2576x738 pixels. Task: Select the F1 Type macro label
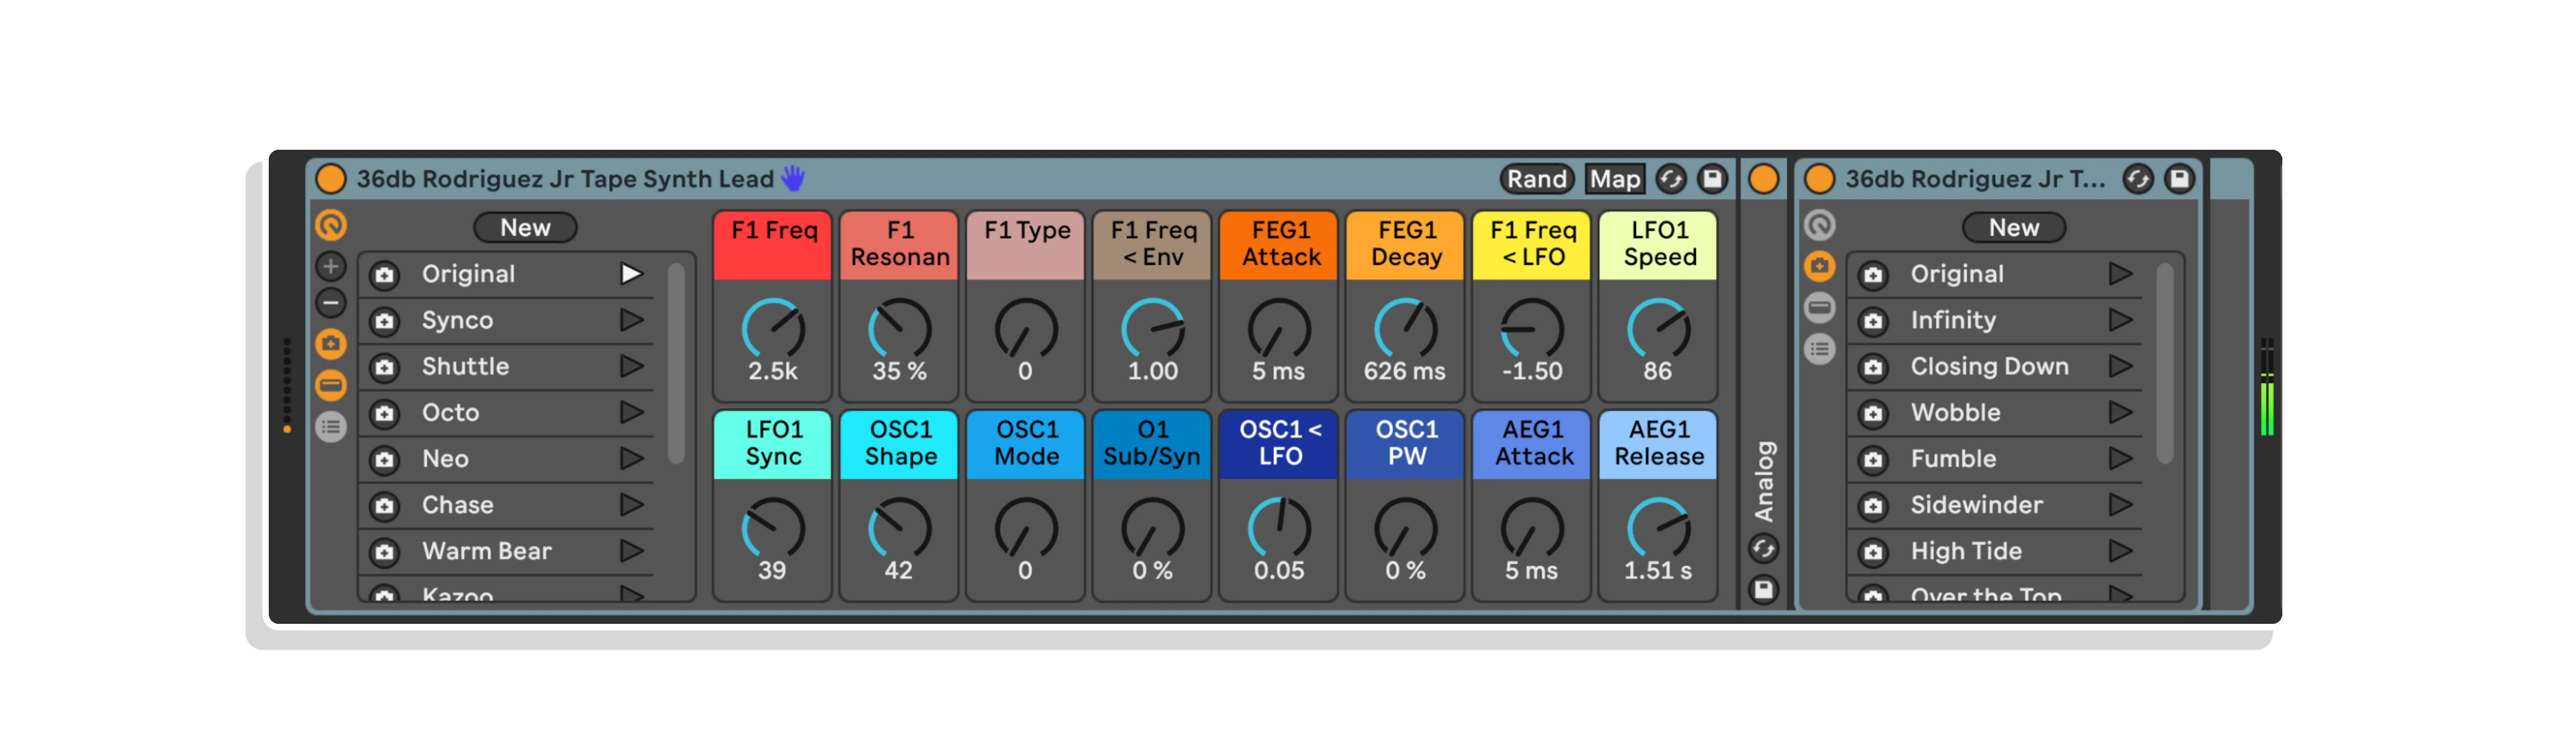1026,244
